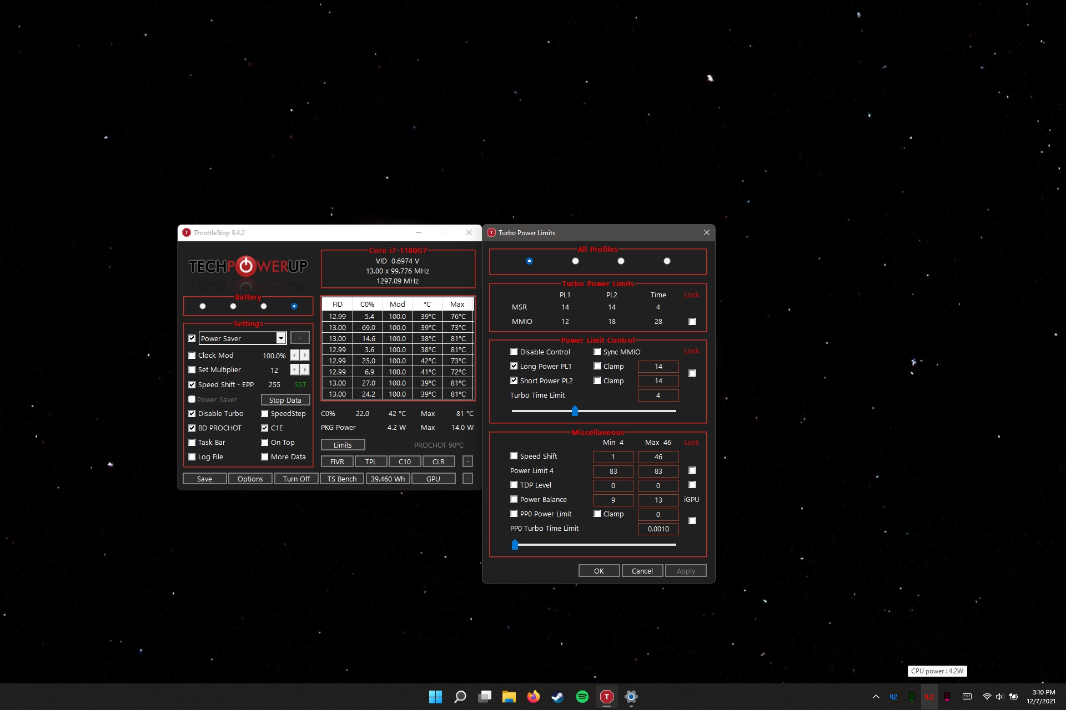
Task: Click the ThrottleStop taskbar icon
Action: point(606,697)
